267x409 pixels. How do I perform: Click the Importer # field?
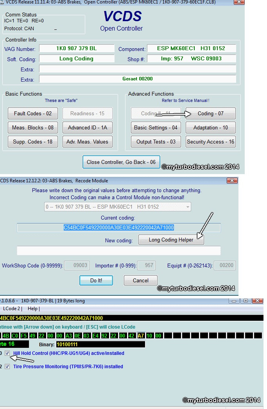pyautogui.click(x=147, y=265)
